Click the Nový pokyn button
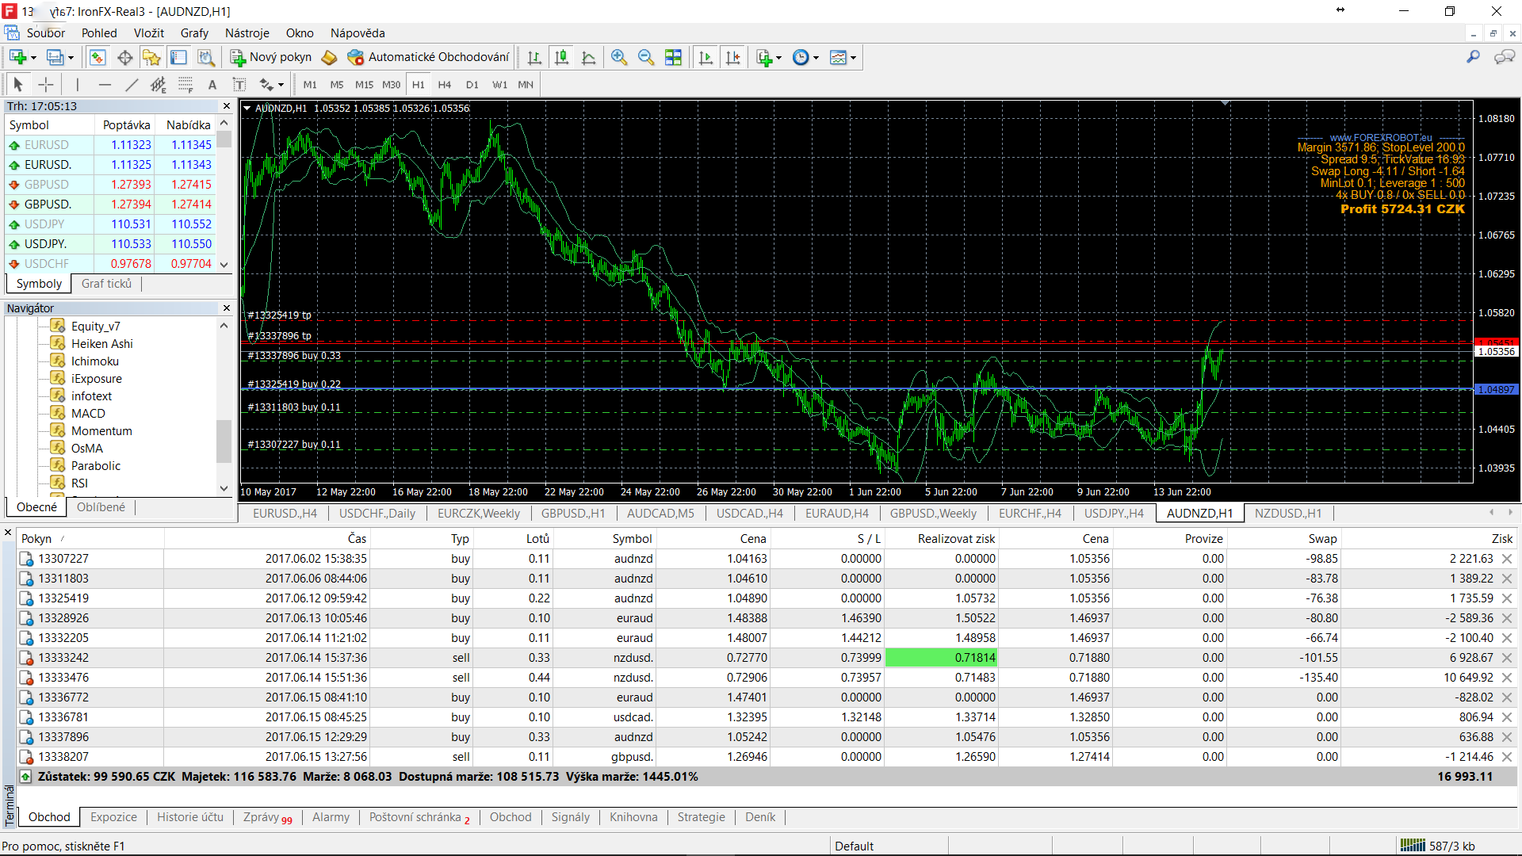 271,57
